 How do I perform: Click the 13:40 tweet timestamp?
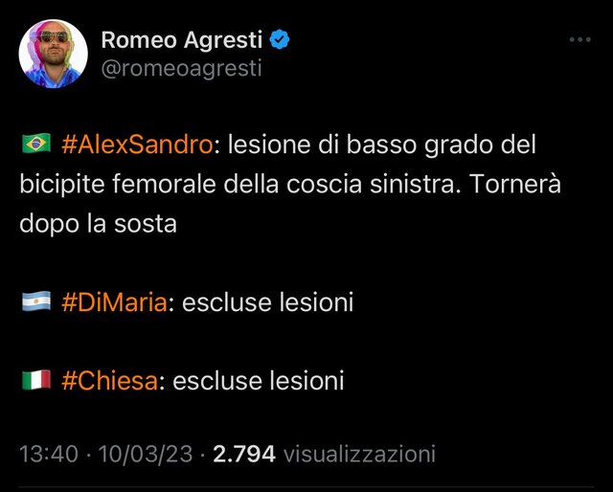49,454
